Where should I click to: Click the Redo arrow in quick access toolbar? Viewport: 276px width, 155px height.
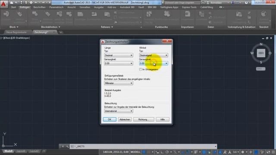pyautogui.click(x=43, y=3)
